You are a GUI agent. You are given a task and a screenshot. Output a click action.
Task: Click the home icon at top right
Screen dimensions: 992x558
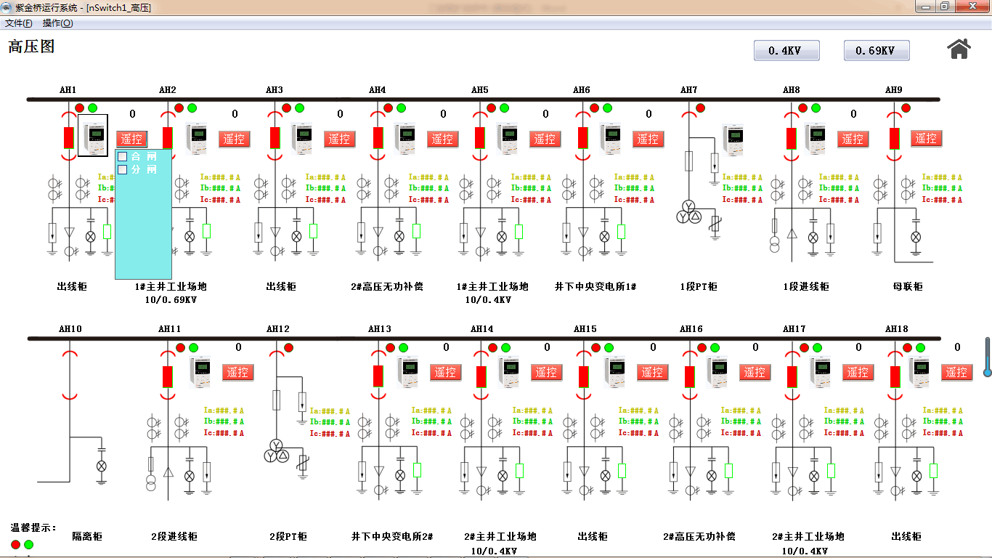pos(959,49)
